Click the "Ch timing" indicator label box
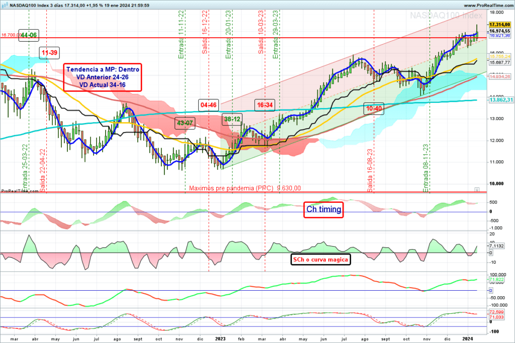This screenshot has width=515, height=343. 323,209
